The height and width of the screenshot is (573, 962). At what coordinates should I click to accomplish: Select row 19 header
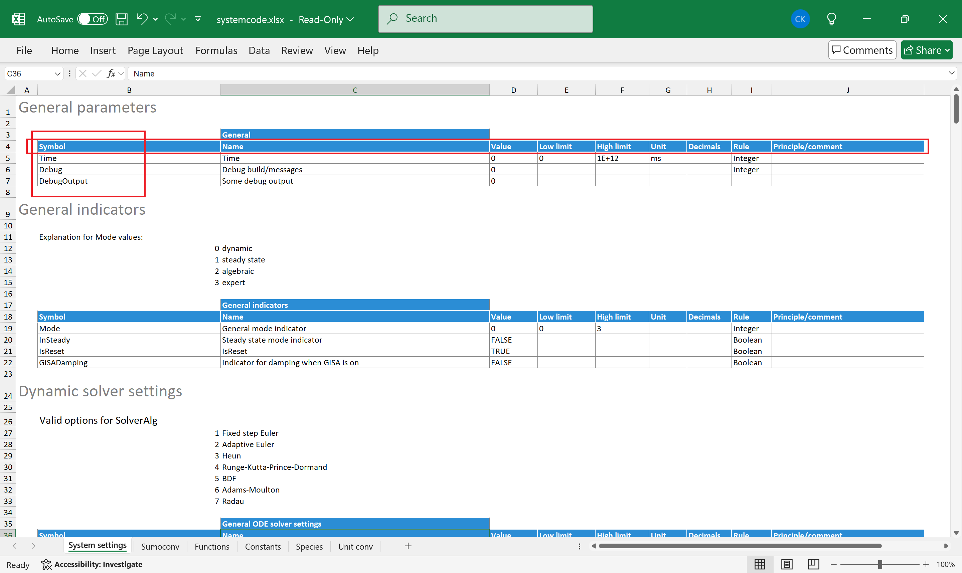point(8,328)
